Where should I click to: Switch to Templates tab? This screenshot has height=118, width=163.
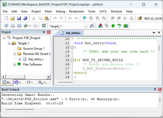click(44, 83)
